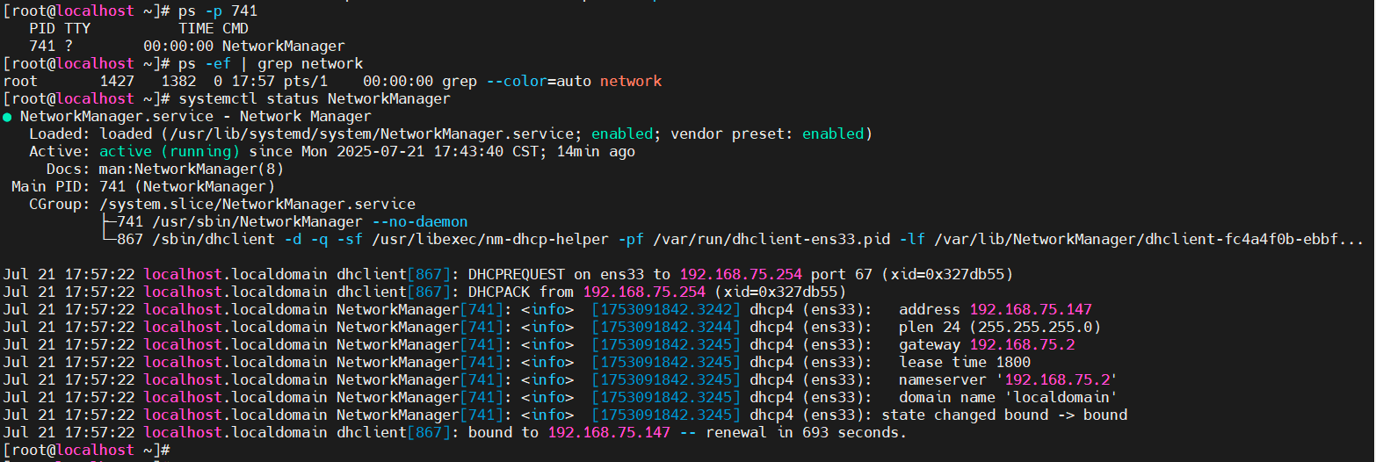
Task: Click the nameserver '192.168.75.2' value
Action: tap(1057, 380)
